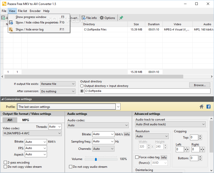
Task: Open the Facebook page icon
Action: tap(208, 107)
